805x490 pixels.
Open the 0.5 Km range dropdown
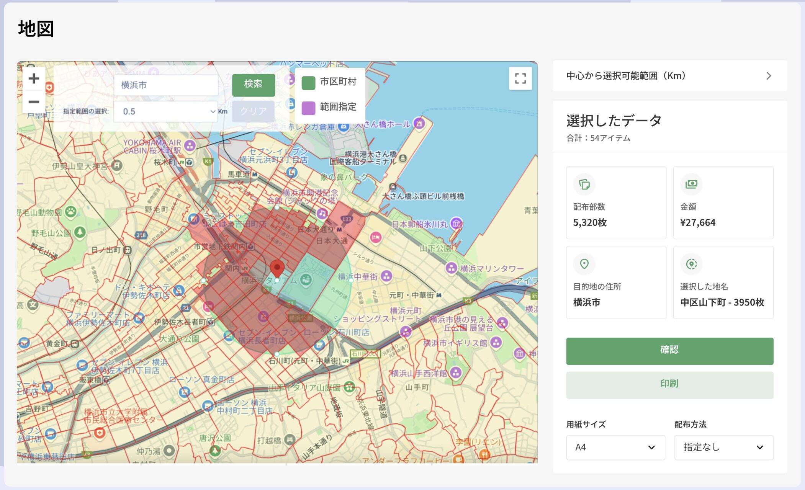(x=165, y=111)
